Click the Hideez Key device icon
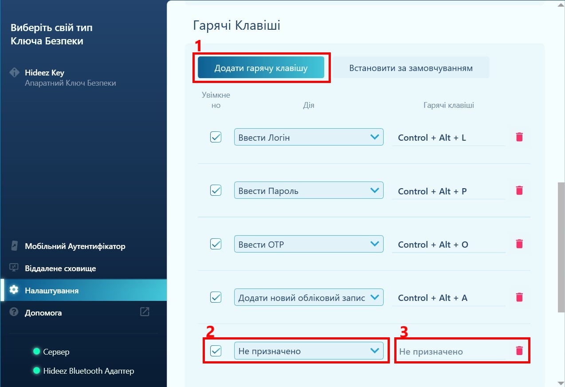Image resolution: width=565 pixels, height=387 pixels. (15, 72)
